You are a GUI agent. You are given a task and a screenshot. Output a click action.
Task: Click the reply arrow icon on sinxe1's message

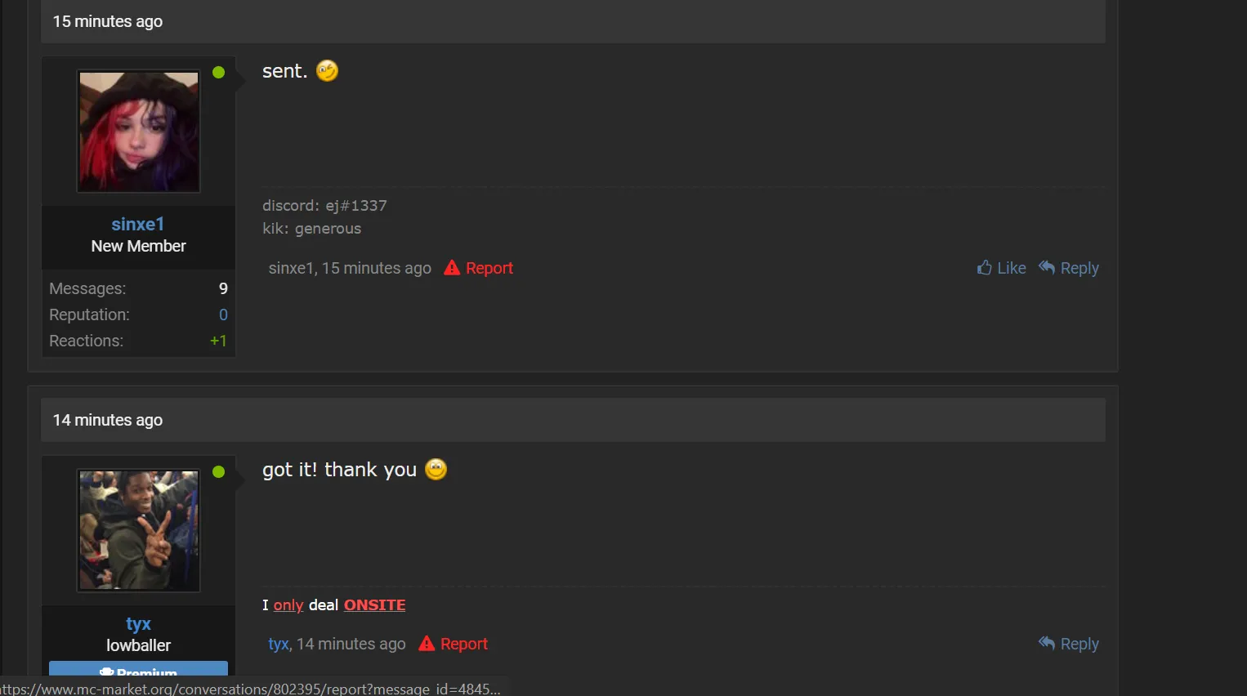tap(1047, 267)
